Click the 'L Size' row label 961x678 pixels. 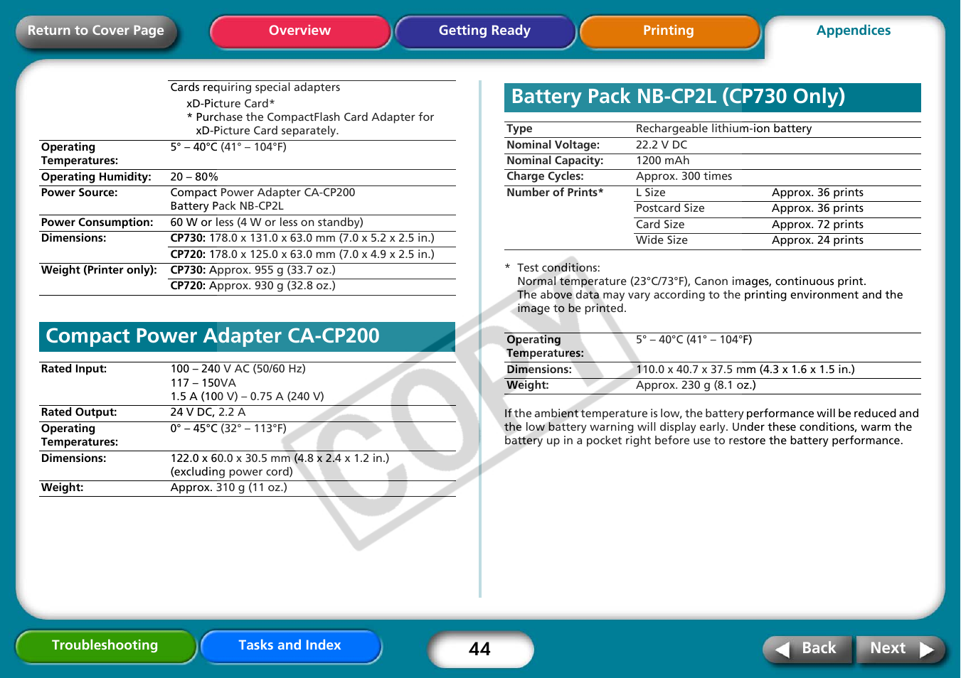point(650,193)
